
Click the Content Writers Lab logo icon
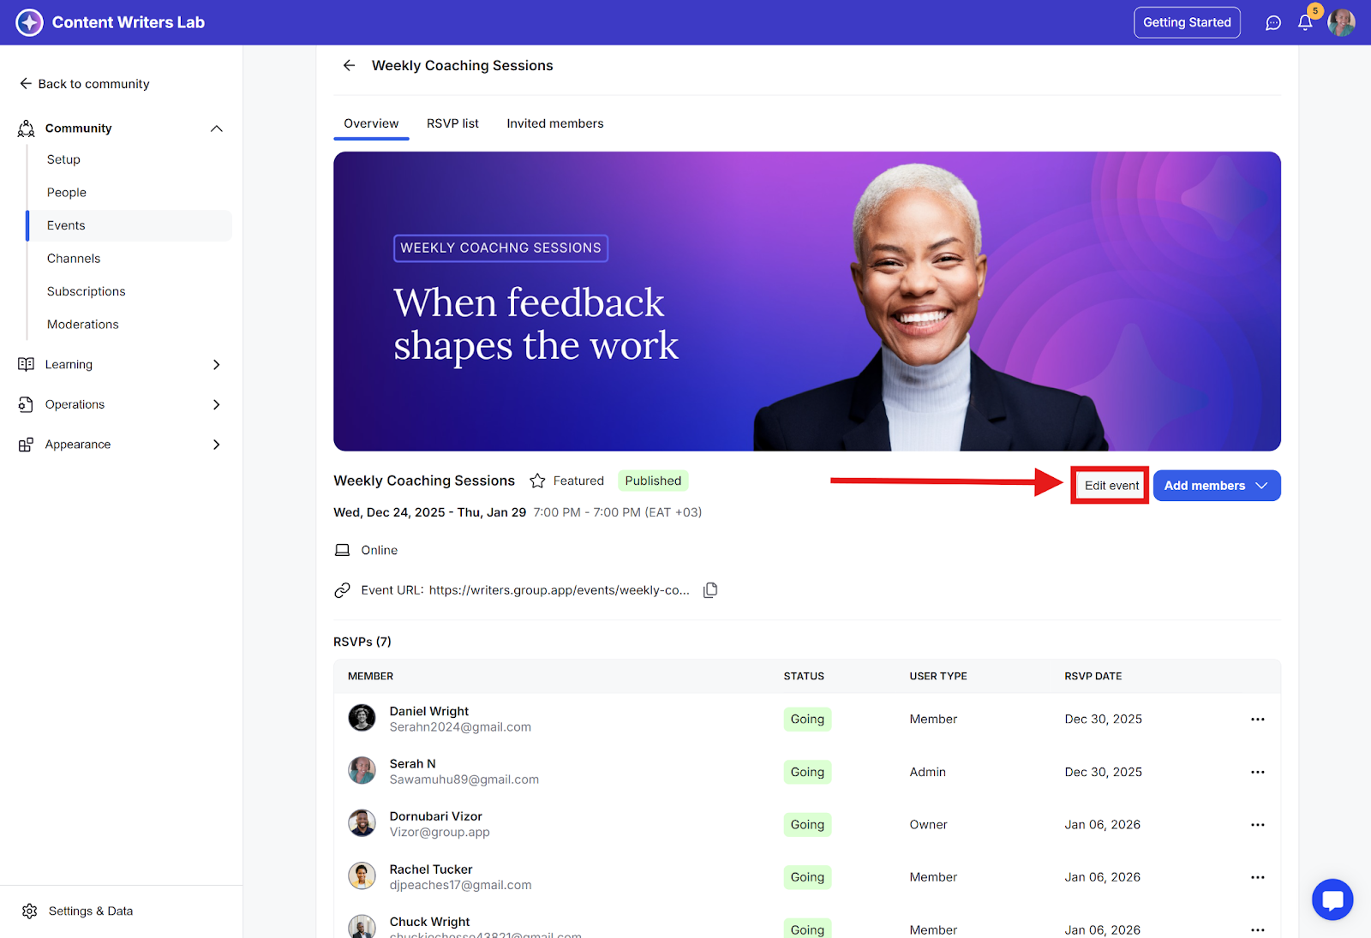[29, 22]
